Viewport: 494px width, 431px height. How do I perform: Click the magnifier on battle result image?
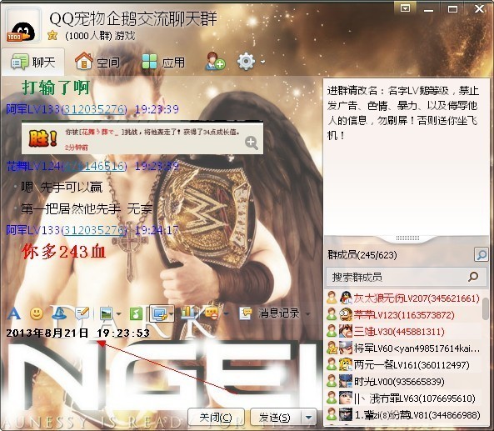252,143
